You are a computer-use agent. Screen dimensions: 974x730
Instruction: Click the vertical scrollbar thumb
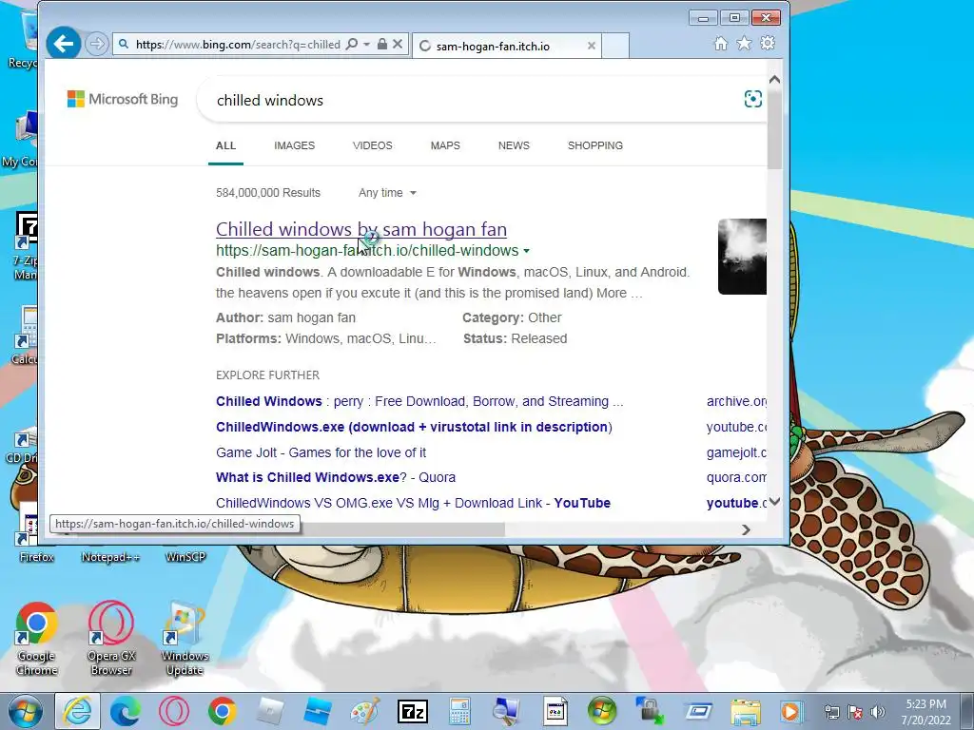(774, 128)
